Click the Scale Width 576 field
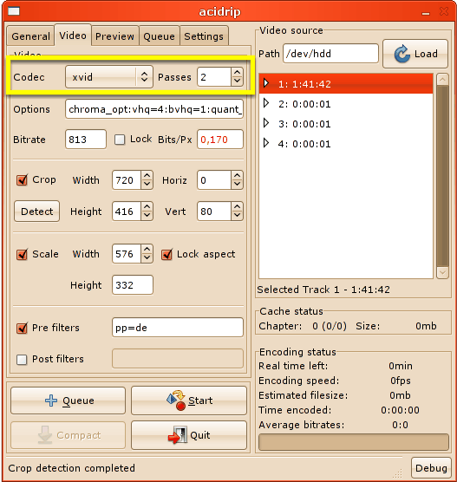The image size is (457, 482). pyautogui.click(x=127, y=254)
